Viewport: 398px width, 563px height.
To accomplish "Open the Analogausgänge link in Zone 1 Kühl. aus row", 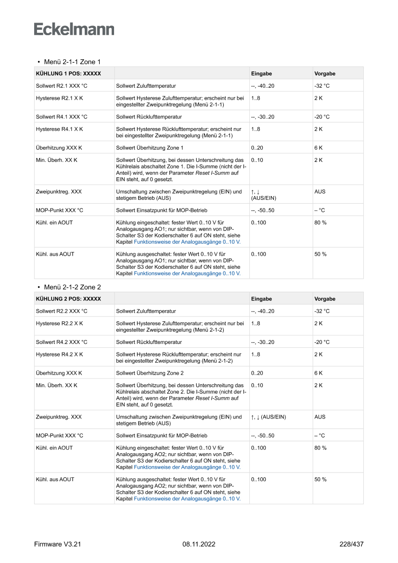I will tap(187, 273).
